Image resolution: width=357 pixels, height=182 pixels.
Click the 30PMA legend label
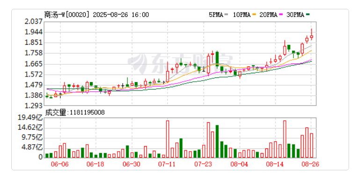[x=295, y=15]
